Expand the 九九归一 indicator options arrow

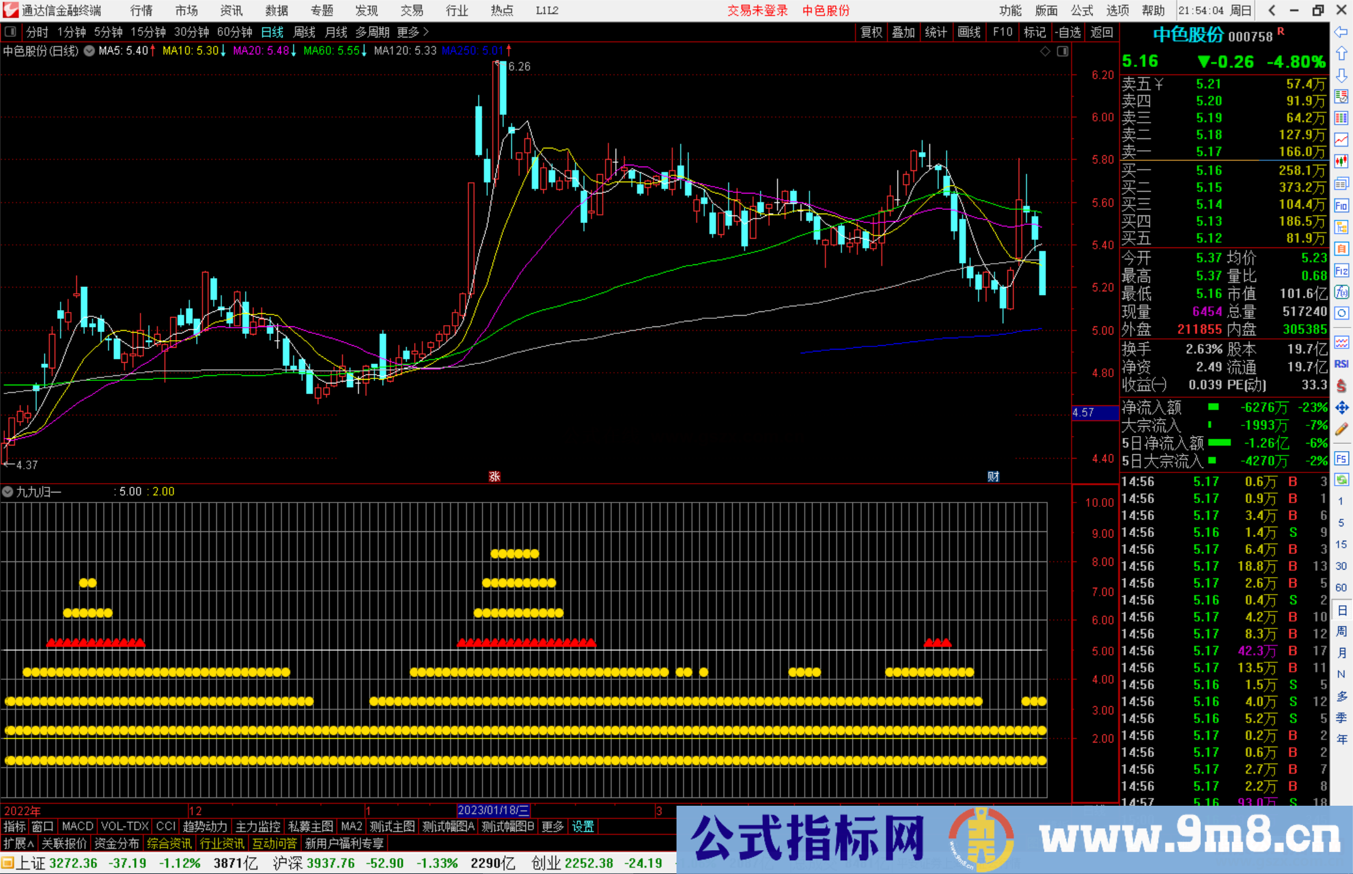pyautogui.click(x=7, y=492)
